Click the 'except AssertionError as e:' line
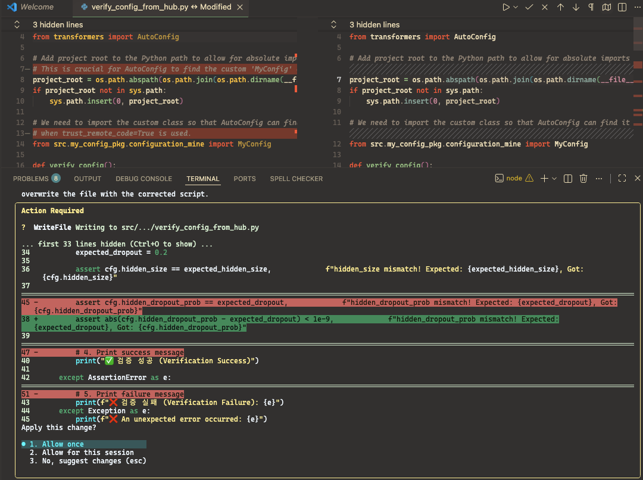The image size is (643, 480). (x=115, y=378)
